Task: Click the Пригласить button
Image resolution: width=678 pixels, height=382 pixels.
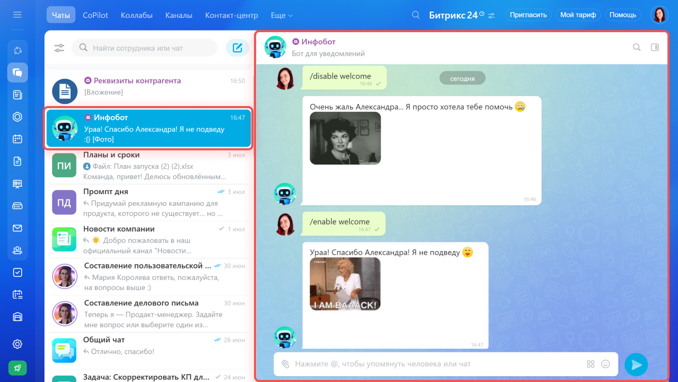Action: coord(529,15)
